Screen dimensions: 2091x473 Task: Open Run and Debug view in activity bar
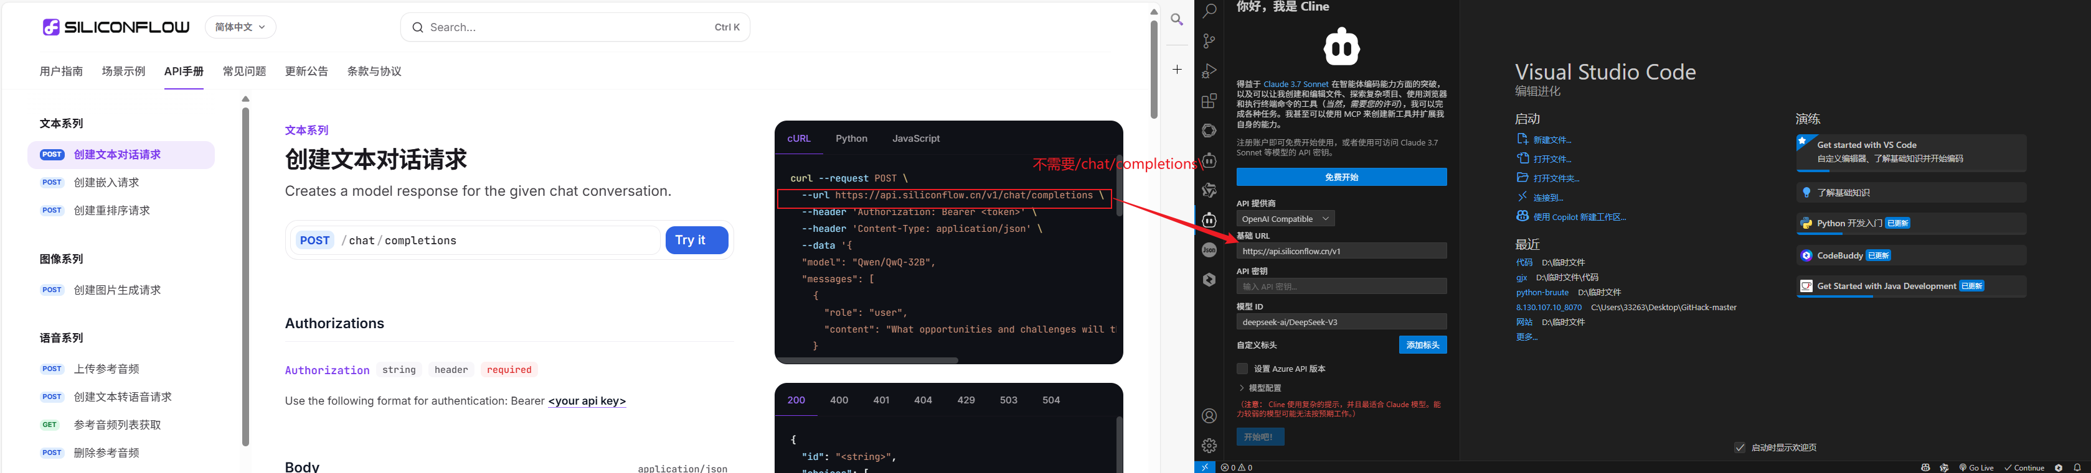pyautogui.click(x=1209, y=71)
